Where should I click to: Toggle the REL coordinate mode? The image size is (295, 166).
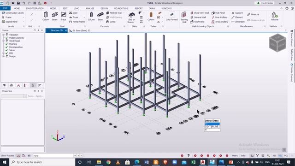280,156
